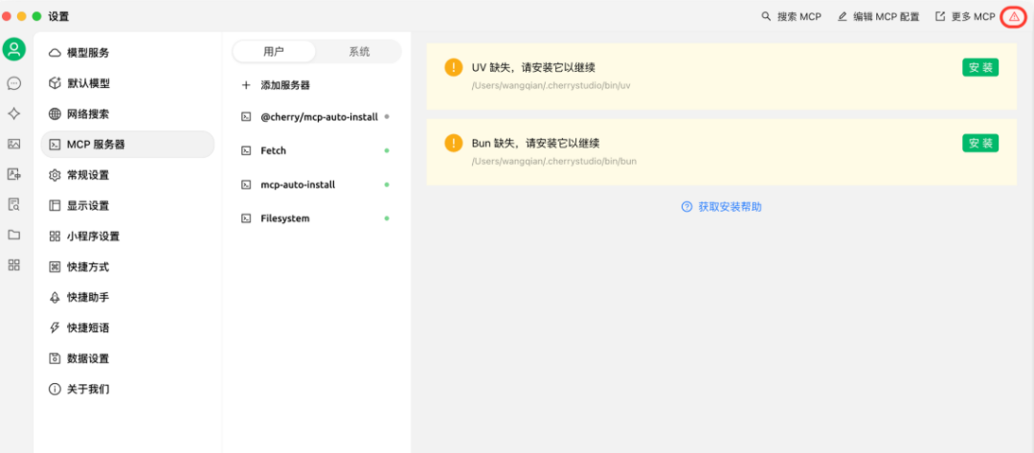This screenshot has height=453, width=1034.
Task: Click the terminal icon of Fetch server
Action: (246, 151)
